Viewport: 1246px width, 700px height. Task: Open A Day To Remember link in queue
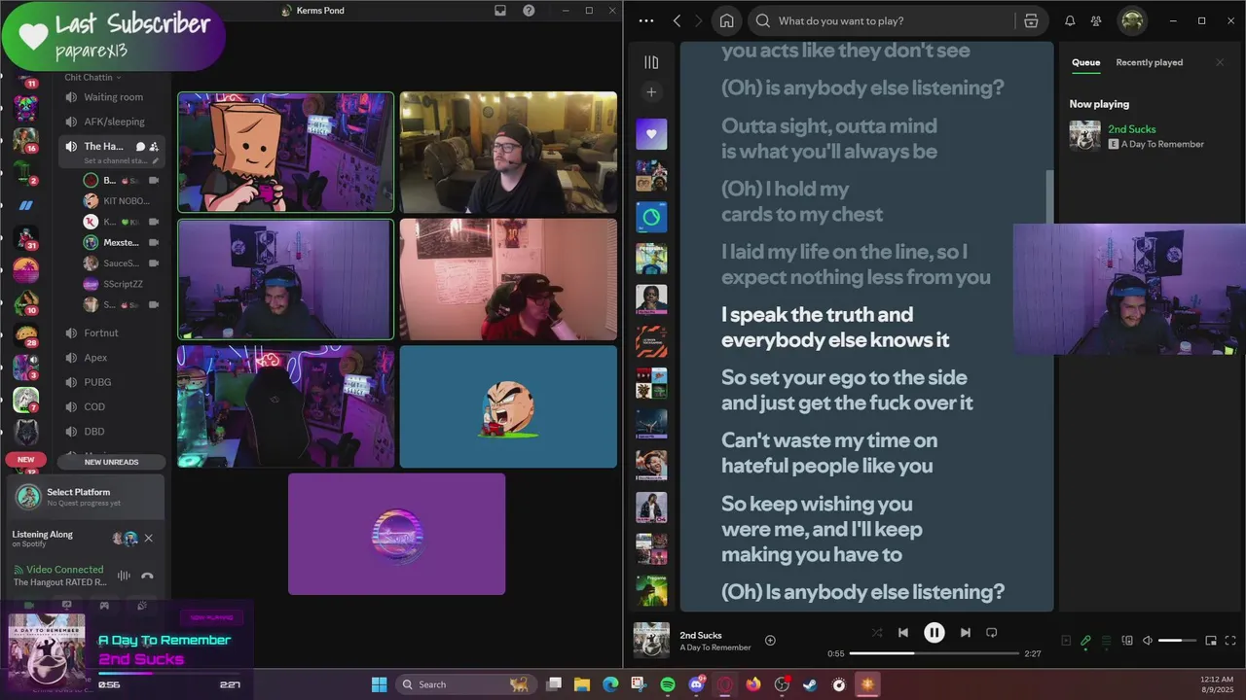(x=1162, y=144)
